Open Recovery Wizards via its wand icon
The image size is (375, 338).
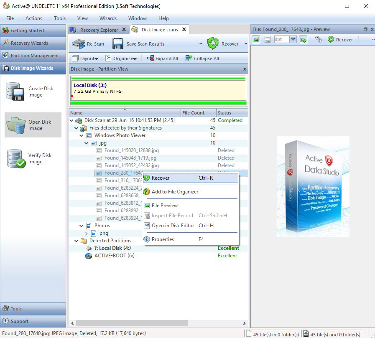(5, 43)
